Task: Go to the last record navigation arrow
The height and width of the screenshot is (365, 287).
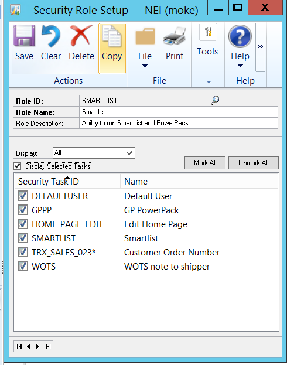Action: 48,347
